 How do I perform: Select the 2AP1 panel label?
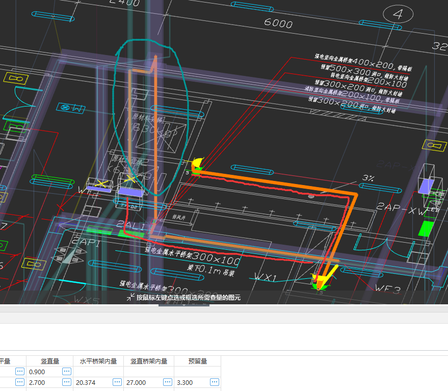click(86, 242)
